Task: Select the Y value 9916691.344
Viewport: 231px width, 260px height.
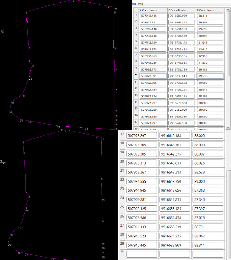Action: click(181, 23)
